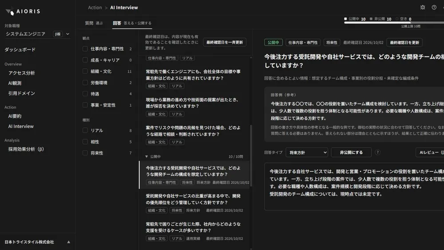Click the 仕事内容・専門性 tag in detail header
The height and width of the screenshot is (250, 444).
pos(303,43)
